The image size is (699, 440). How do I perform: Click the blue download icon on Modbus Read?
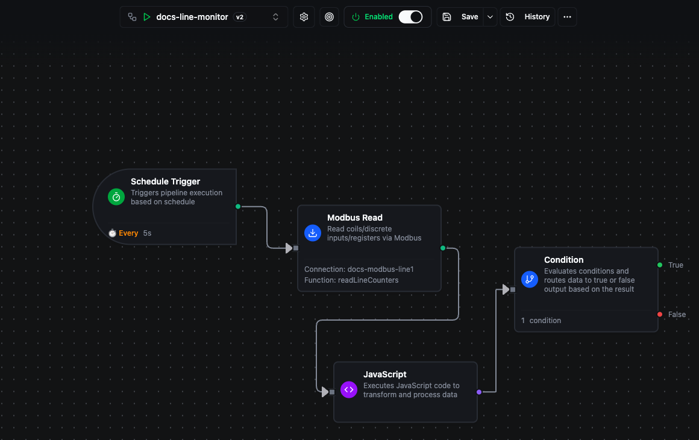(x=313, y=233)
